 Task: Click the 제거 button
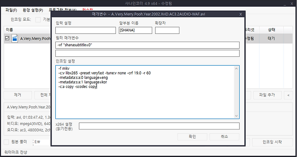(x=18, y=95)
